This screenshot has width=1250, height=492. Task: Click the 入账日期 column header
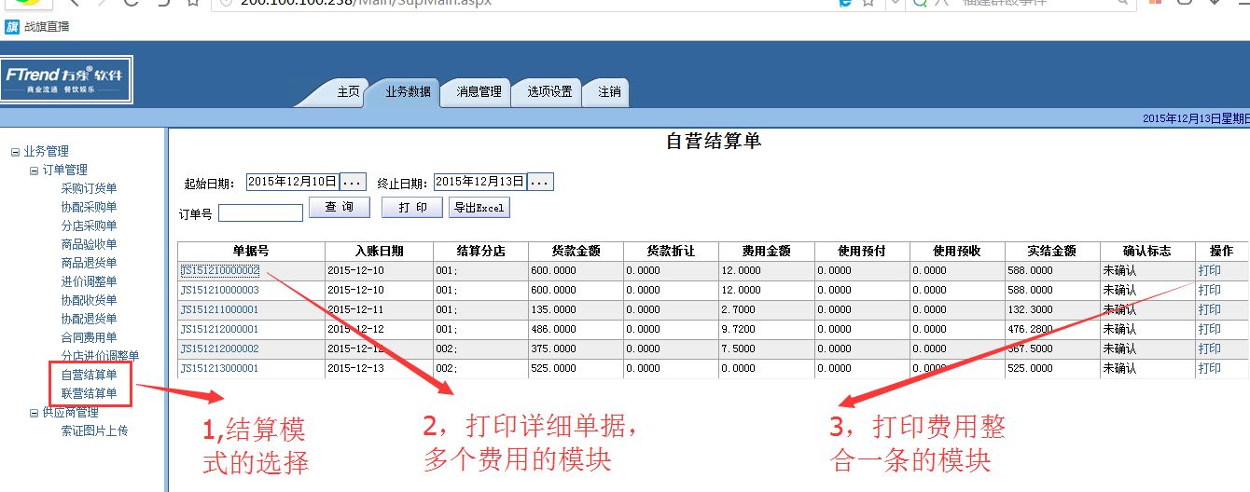click(x=379, y=252)
